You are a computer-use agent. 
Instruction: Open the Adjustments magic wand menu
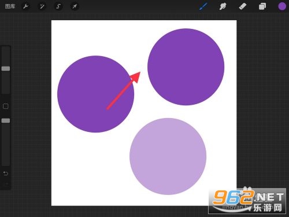[x=42, y=6]
